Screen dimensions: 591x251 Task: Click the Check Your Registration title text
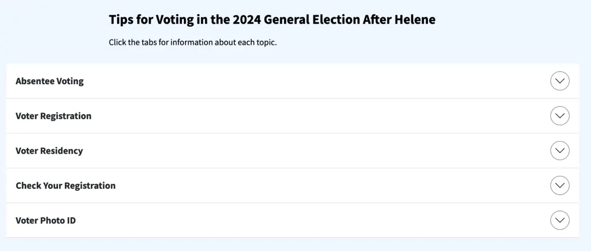tap(66, 185)
